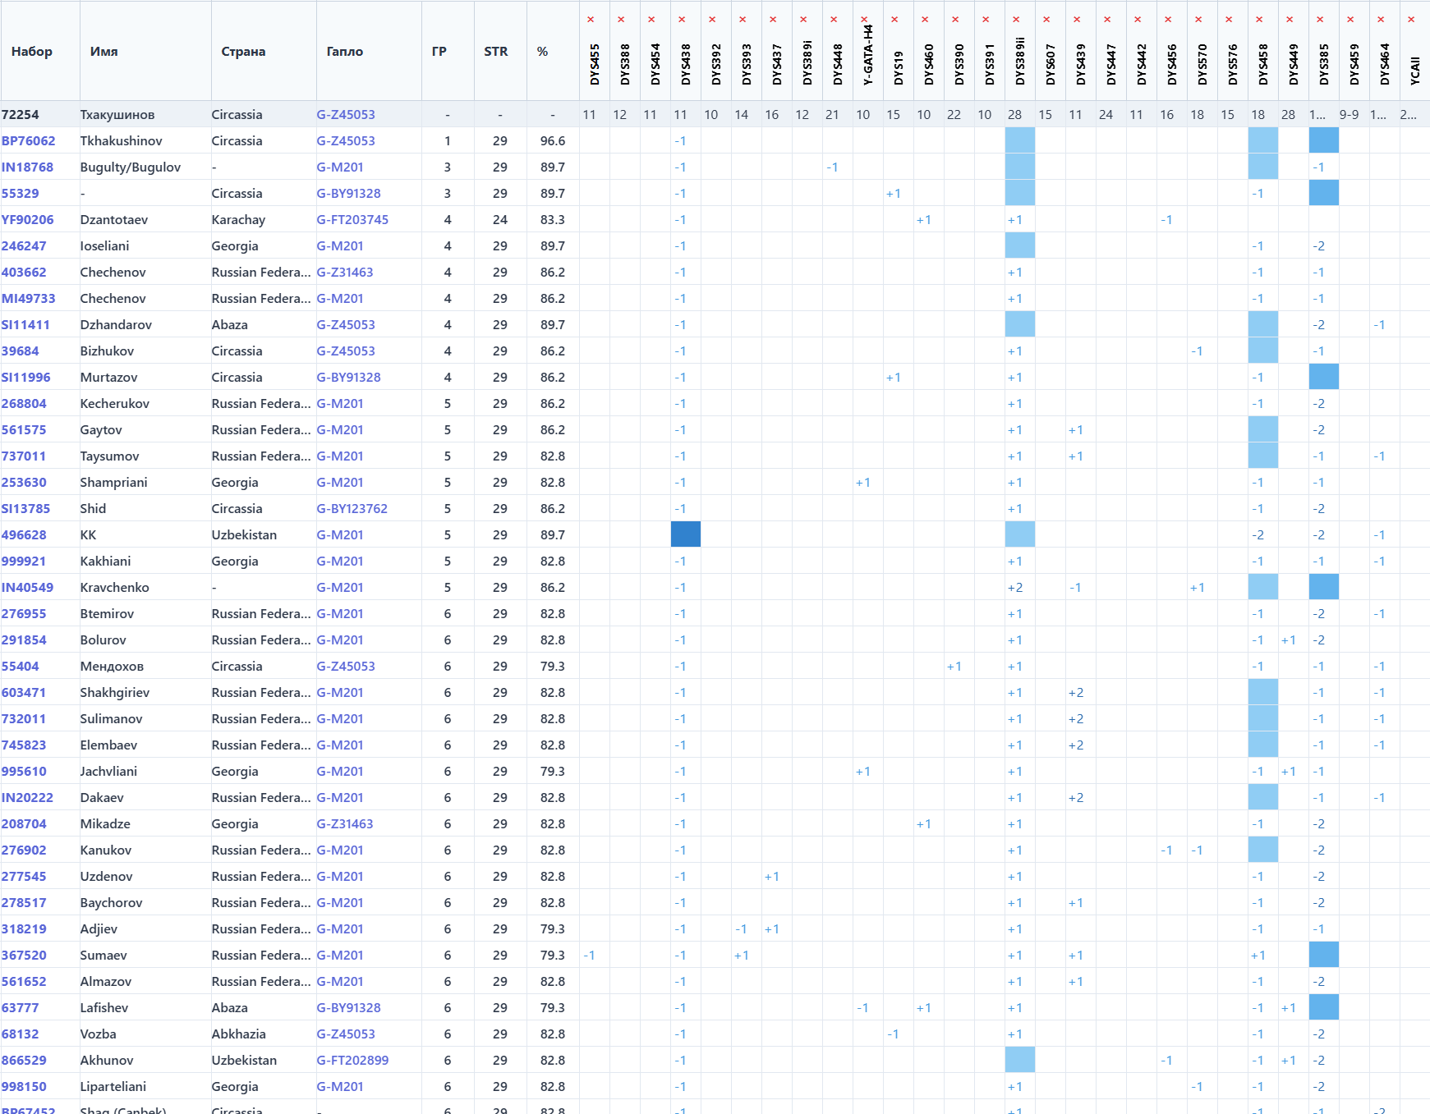Click dark blue DYS438 cell in KK row

click(x=686, y=534)
